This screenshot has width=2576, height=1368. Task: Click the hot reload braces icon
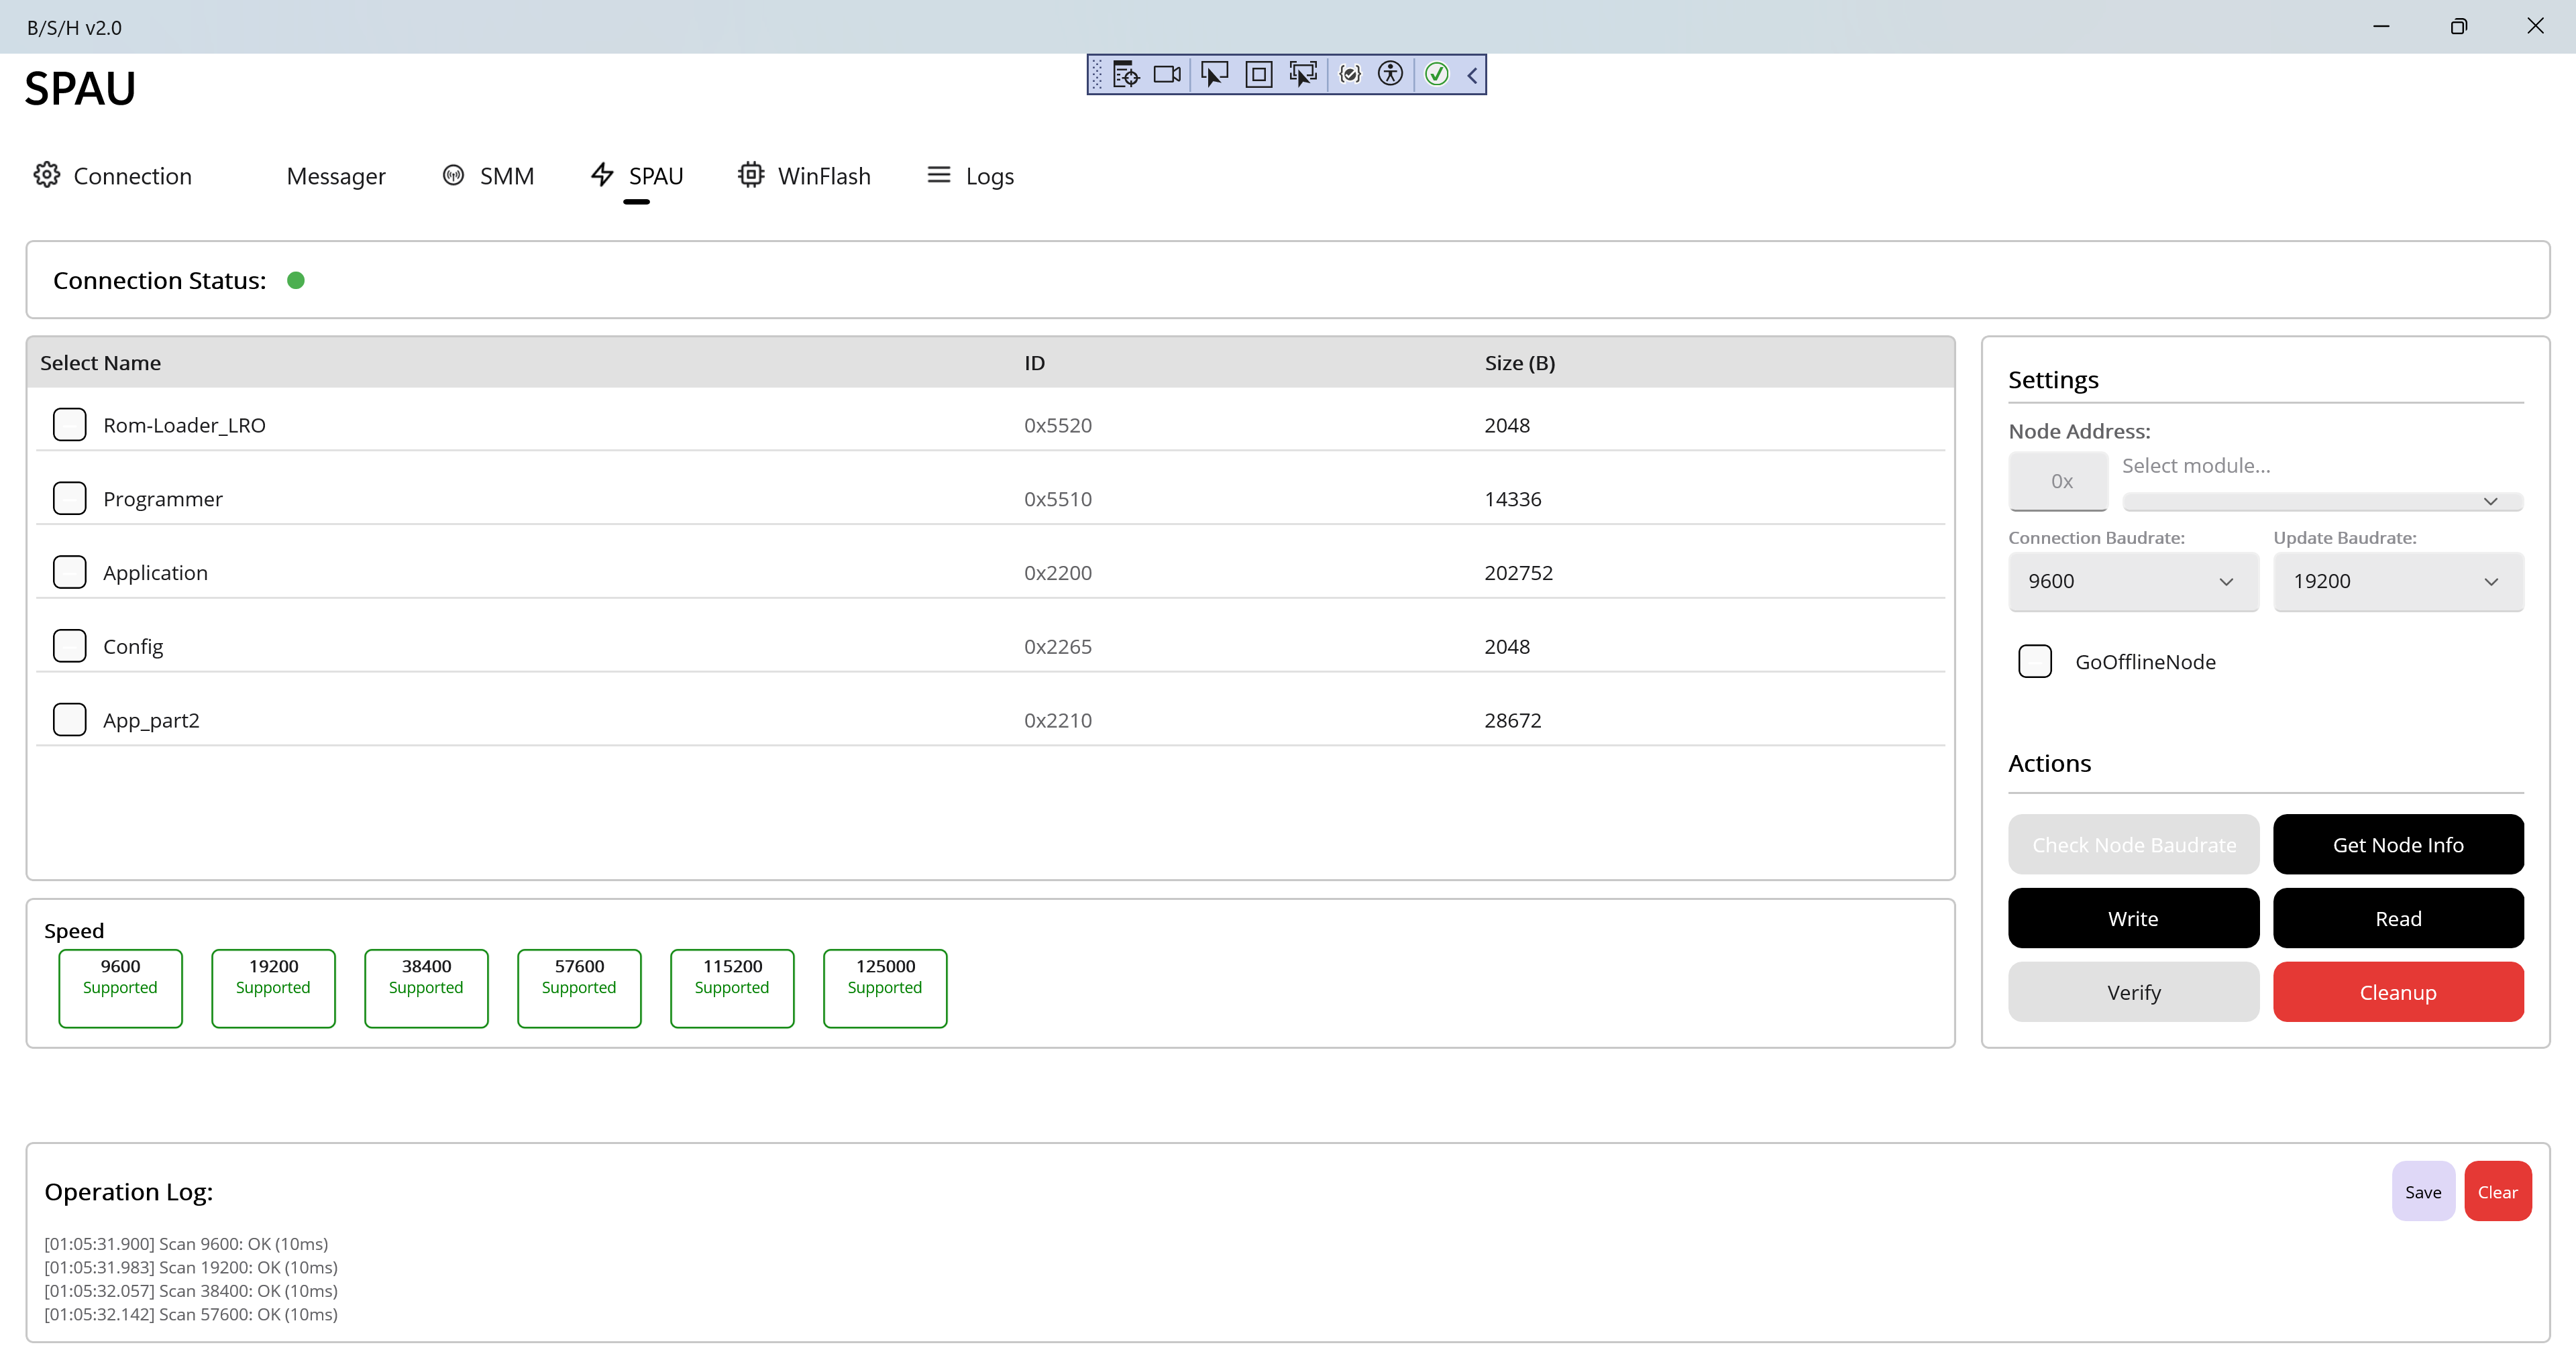pos(1350,74)
